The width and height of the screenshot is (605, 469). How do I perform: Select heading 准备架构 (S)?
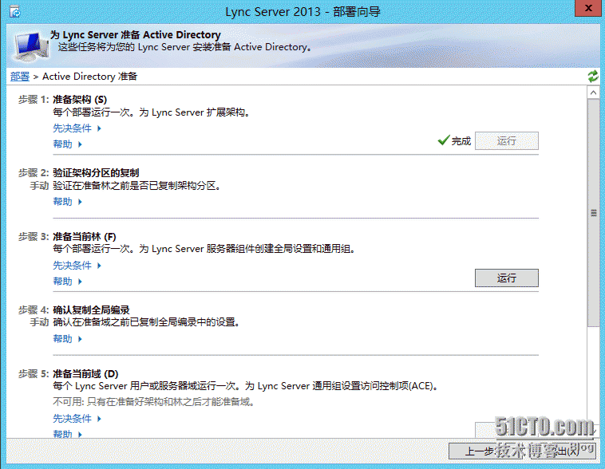(x=80, y=100)
